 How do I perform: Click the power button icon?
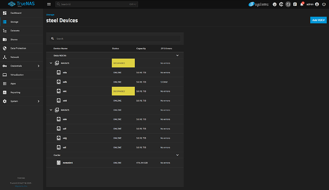[324, 4]
